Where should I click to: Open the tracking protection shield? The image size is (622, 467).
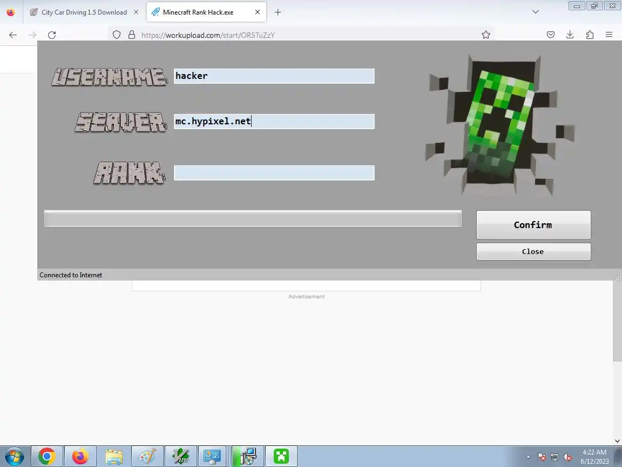coord(116,35)
